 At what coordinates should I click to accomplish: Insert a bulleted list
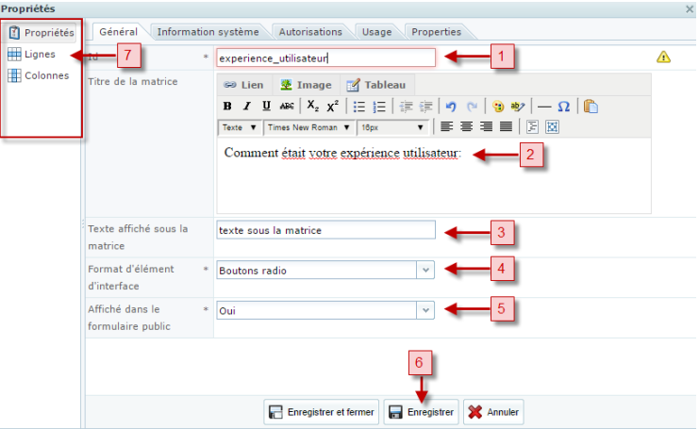click(359, 106)
